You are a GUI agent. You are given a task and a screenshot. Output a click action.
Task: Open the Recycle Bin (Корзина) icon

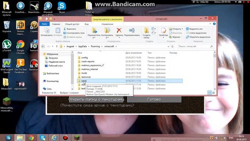[7, 27]
